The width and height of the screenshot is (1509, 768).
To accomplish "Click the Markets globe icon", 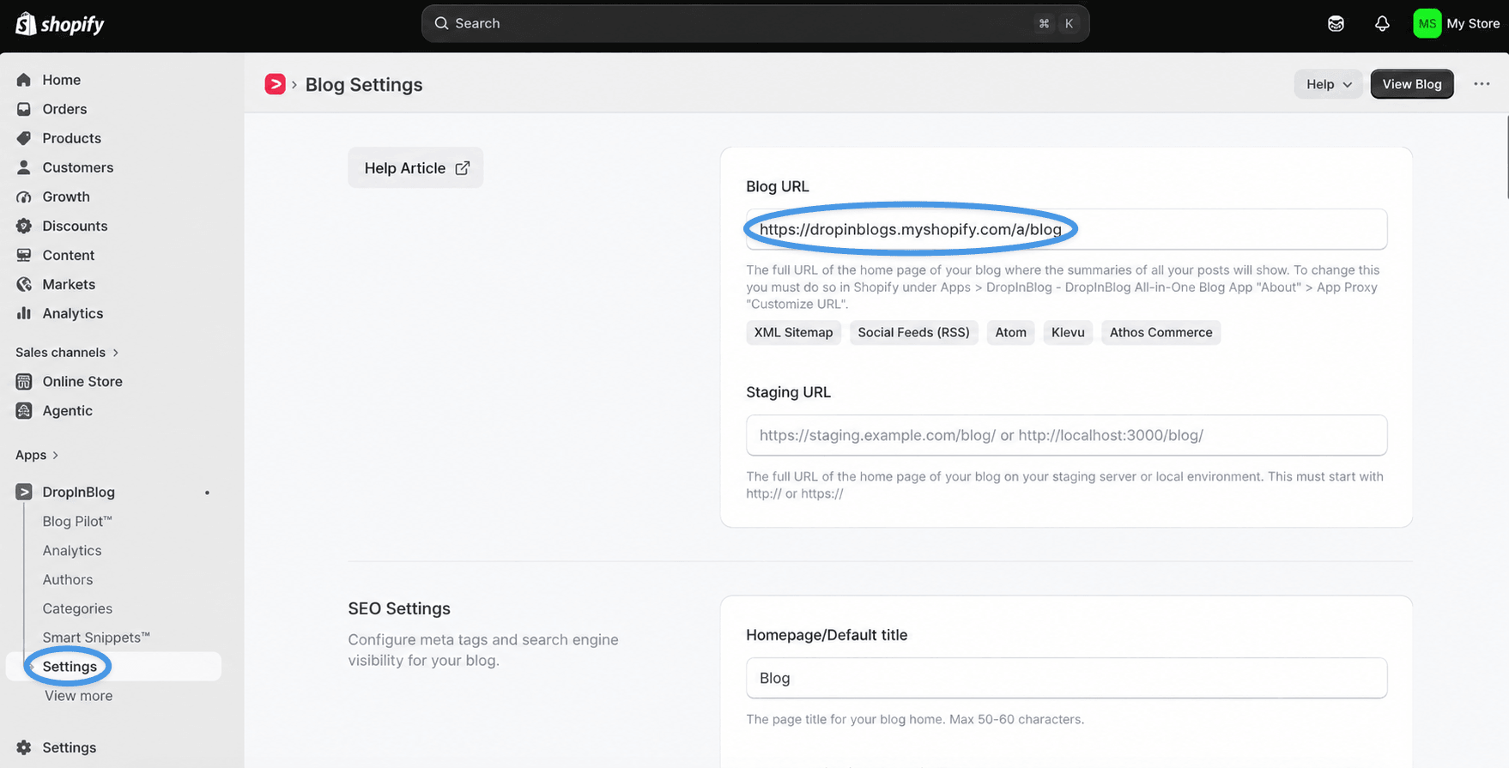I will (24, 284).
